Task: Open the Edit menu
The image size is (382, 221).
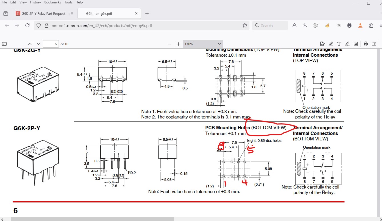Action: 13,2
